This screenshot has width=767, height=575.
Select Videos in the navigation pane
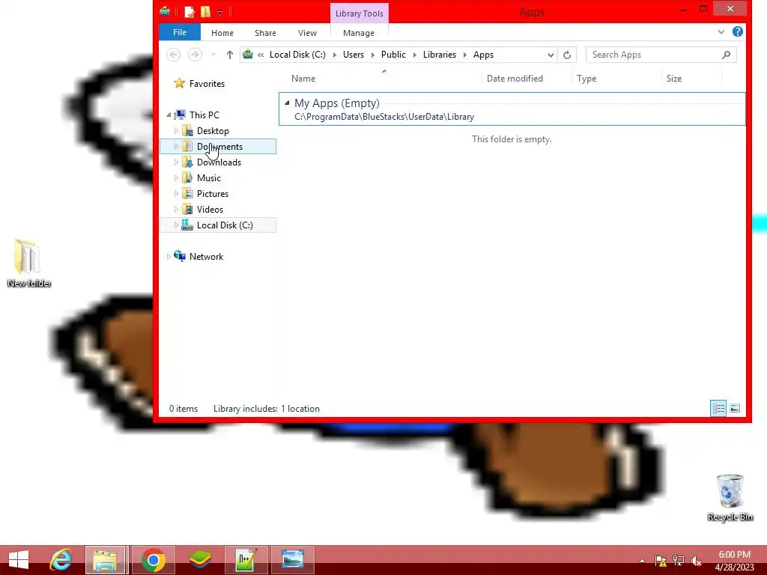(x=210, y=210)
